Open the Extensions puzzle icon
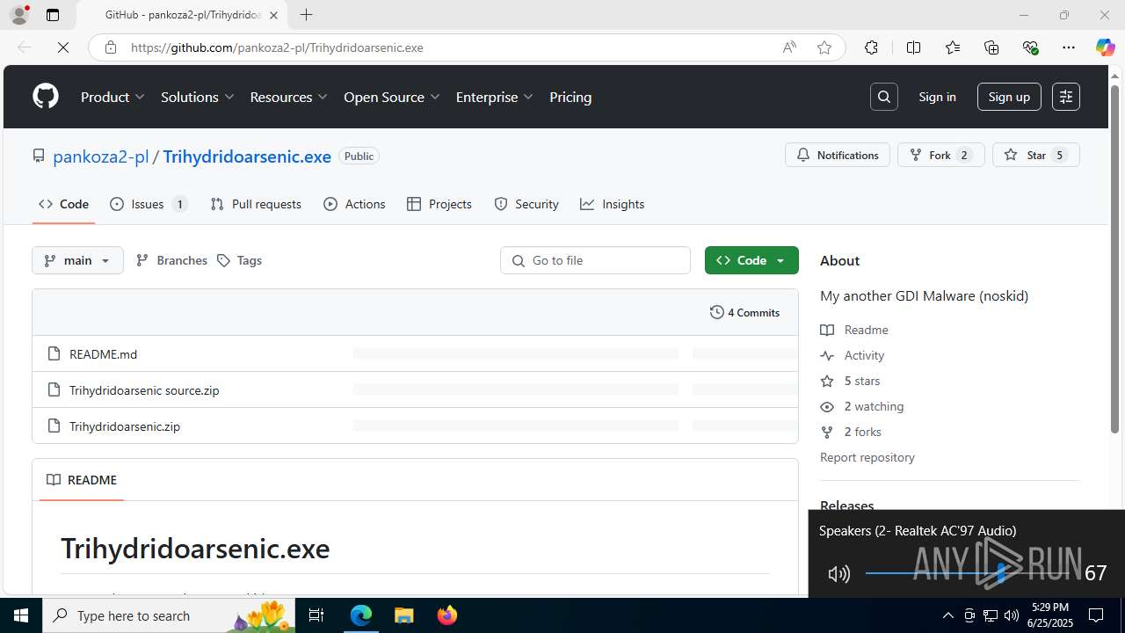This screenshot has width=1125, height=633. pyautogui.click(x=871, y=47)
